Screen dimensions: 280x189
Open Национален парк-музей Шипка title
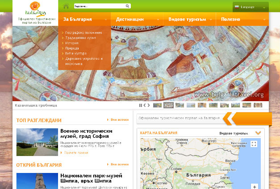point(91,178)
